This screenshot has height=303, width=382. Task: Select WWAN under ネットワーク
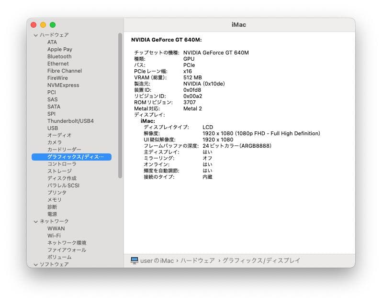56,228
